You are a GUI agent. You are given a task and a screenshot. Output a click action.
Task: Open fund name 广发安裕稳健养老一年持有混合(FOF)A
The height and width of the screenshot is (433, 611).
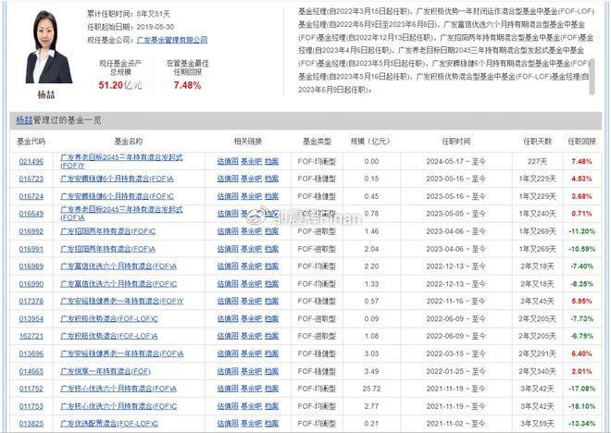(x=122, y=353)
